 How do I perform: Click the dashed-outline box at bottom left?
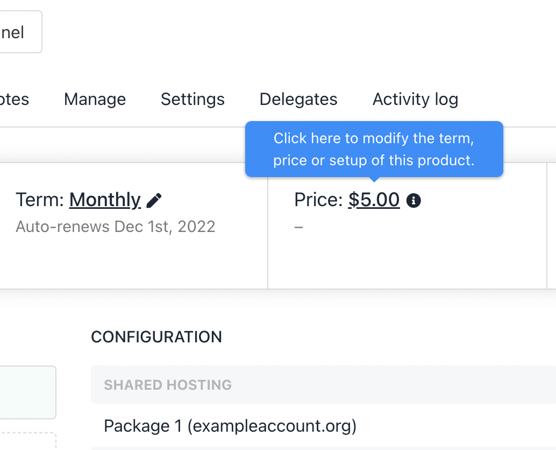click(x=27, y=441)
